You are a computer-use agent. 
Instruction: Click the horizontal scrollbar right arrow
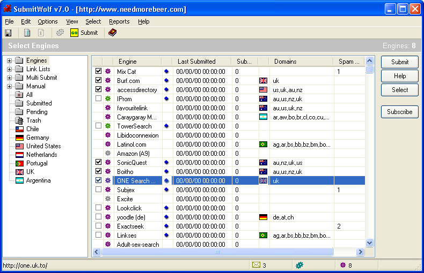[x=360, y=252]
